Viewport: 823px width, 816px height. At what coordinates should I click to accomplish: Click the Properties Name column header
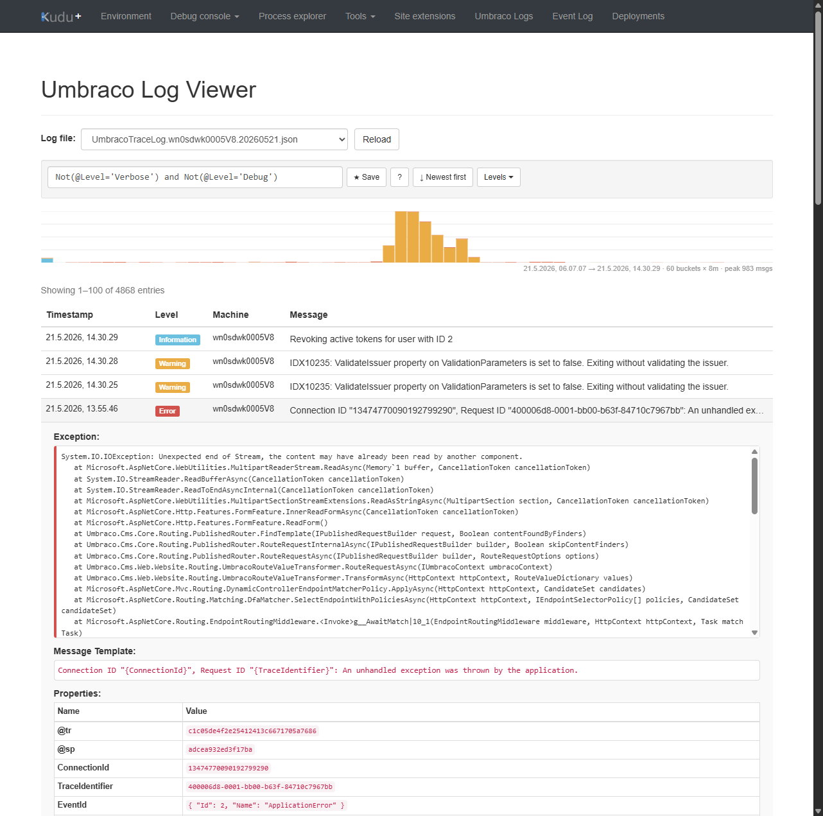pyautogui.click(x=69, y=711)
